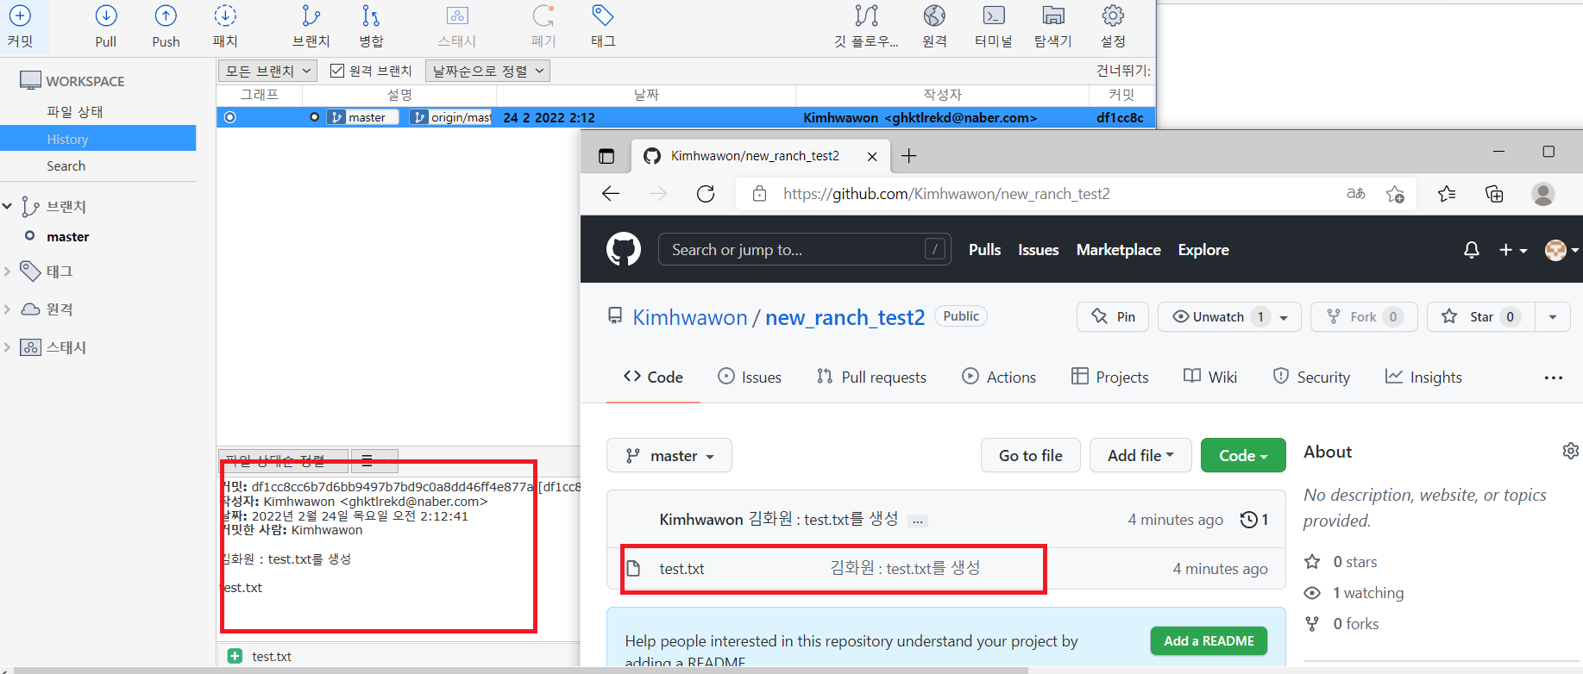Open browser favorites list icon
This screenshot has height=674, width=1583.
(1447, 194)
